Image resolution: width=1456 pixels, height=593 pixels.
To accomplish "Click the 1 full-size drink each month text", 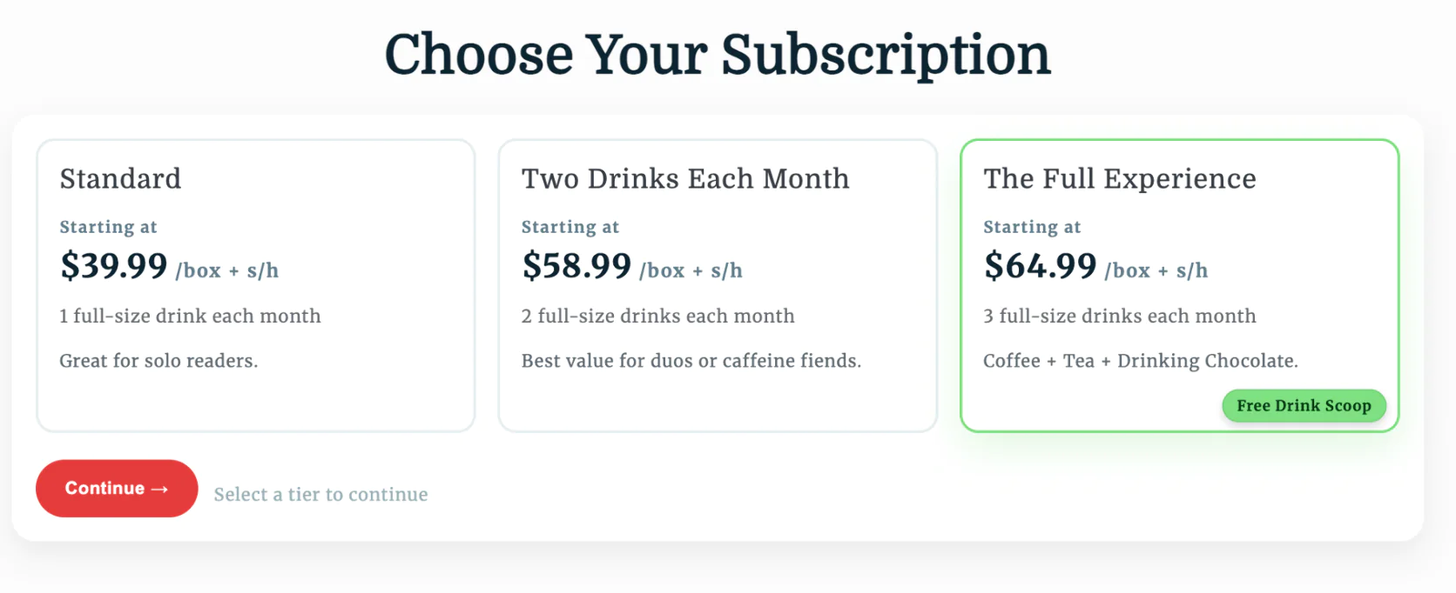I will point(190,316).
